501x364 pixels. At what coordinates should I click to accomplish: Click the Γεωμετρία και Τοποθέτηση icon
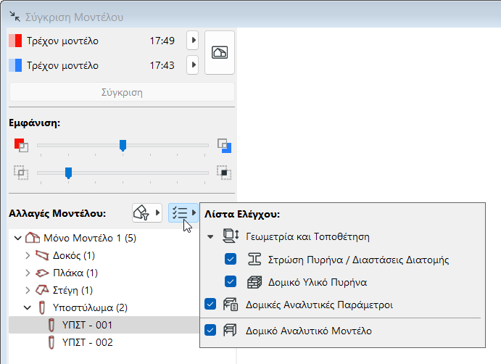pos(231,236)
